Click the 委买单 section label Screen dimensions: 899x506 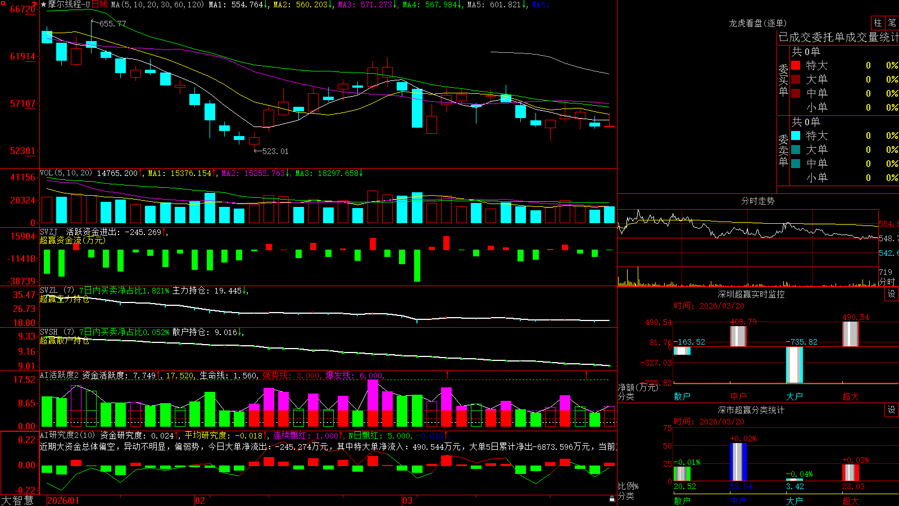pyautogui.click(x=783, y=80)
